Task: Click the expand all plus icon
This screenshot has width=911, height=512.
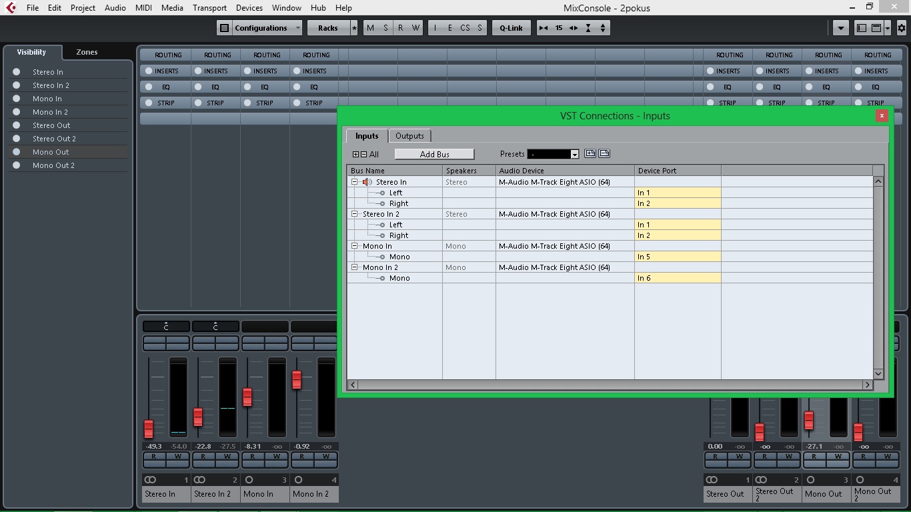Action: click(356, 155)
